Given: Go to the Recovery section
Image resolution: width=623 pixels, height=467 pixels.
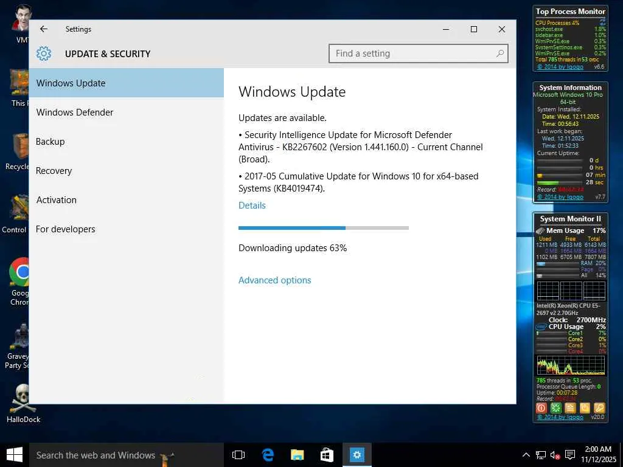Looking at the screenshot, I should (127, 171).
